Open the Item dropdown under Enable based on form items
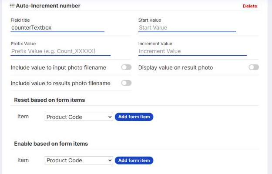The height and width of the screenshot is (174, 272). click(79, 161)
